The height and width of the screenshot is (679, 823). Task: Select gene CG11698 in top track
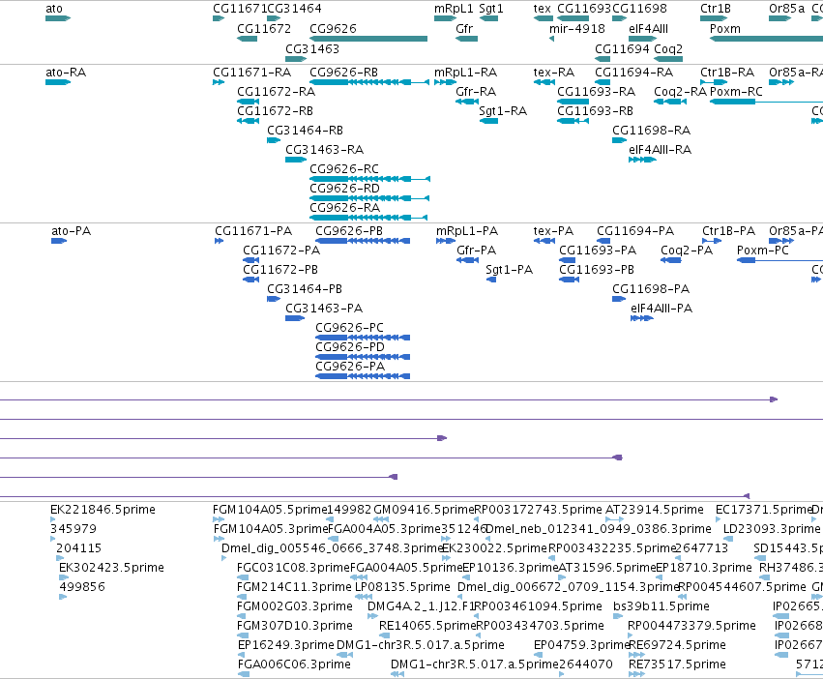pyautogui.click(x=619, y=18)
